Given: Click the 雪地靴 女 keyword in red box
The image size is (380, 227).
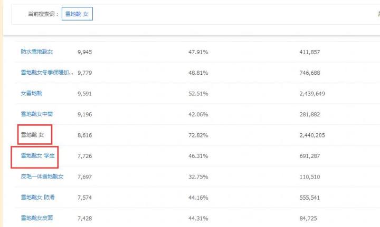Looking at the screenshot, I should pyautogui.click(x=33, y=135).
